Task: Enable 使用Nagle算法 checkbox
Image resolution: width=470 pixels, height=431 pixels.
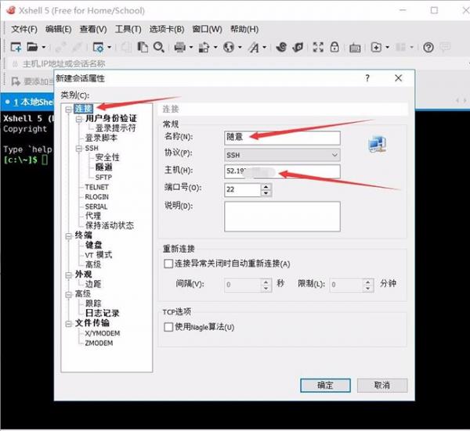Action: (x=168, y=327)
